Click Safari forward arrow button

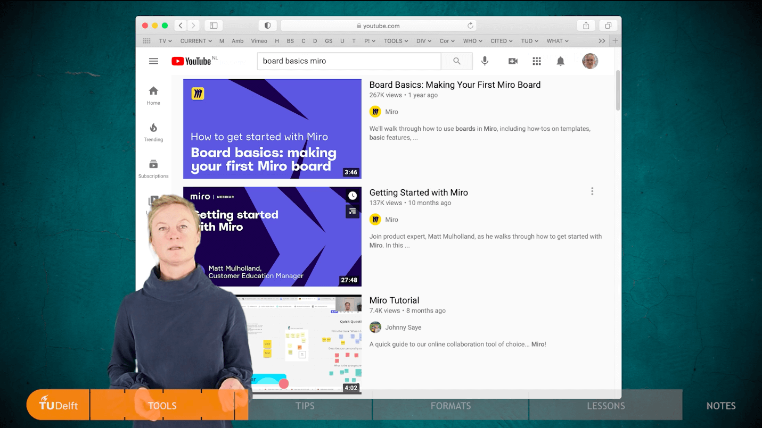[193, 26]
